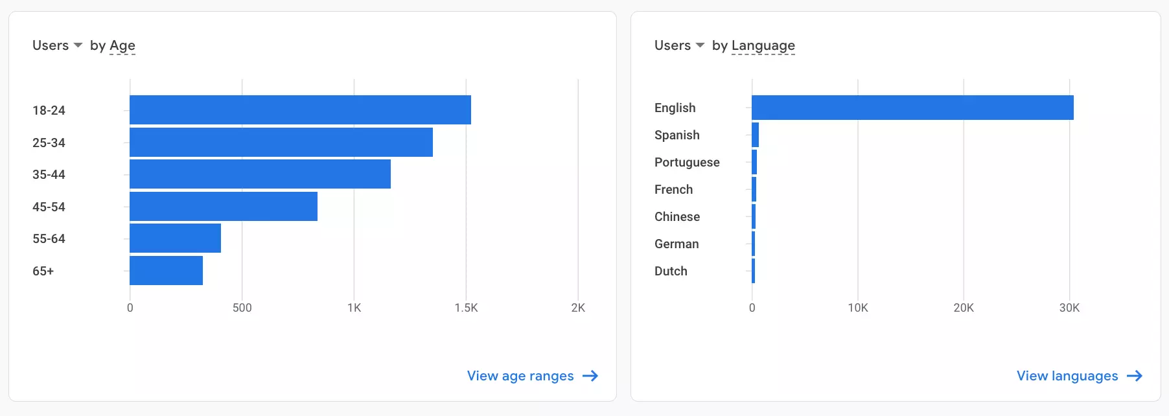The height and width of the screenshot is (416, 1169).
Task: Select the 55-64 age bar
Action: click(175, 238)
